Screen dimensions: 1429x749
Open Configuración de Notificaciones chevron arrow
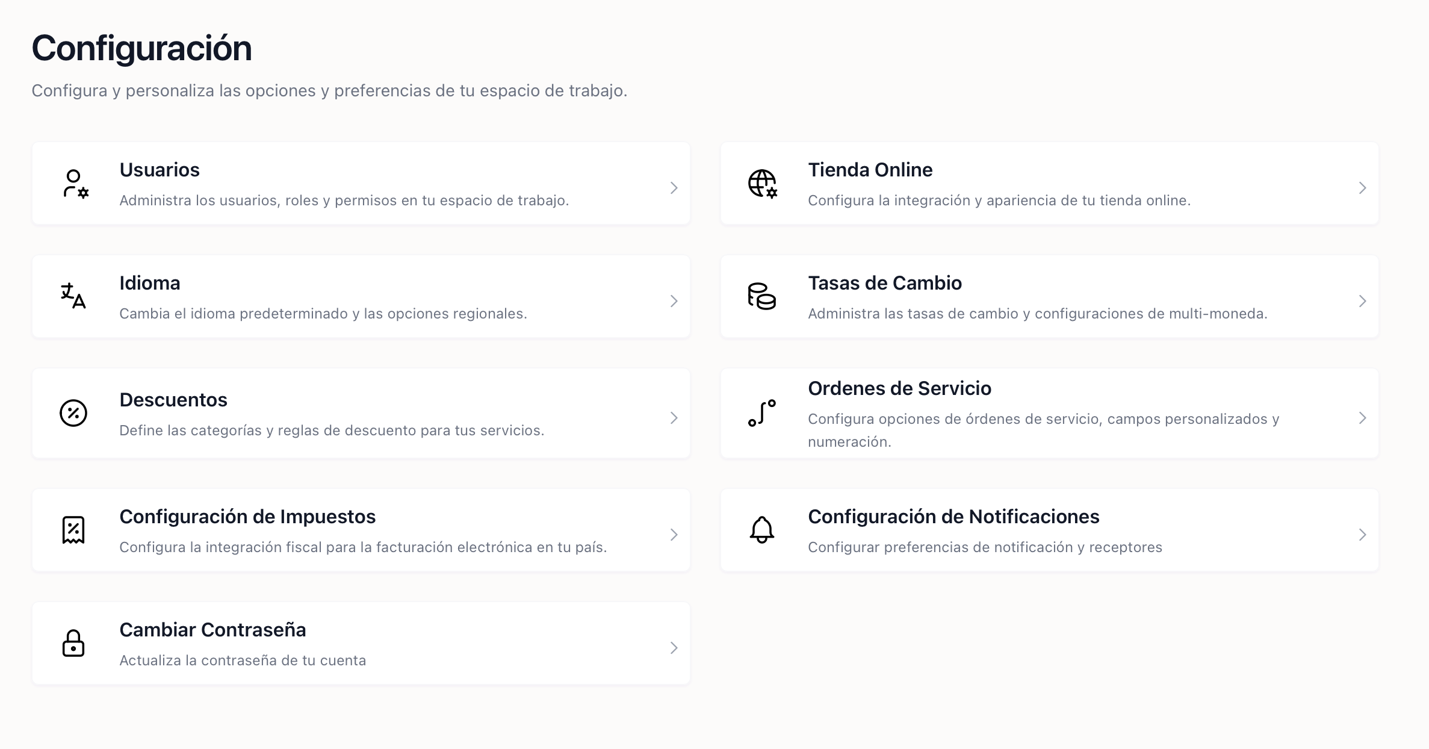tap(1363, 535)
